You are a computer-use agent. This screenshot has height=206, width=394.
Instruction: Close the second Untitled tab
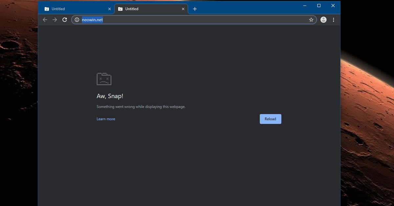[183, 9]
